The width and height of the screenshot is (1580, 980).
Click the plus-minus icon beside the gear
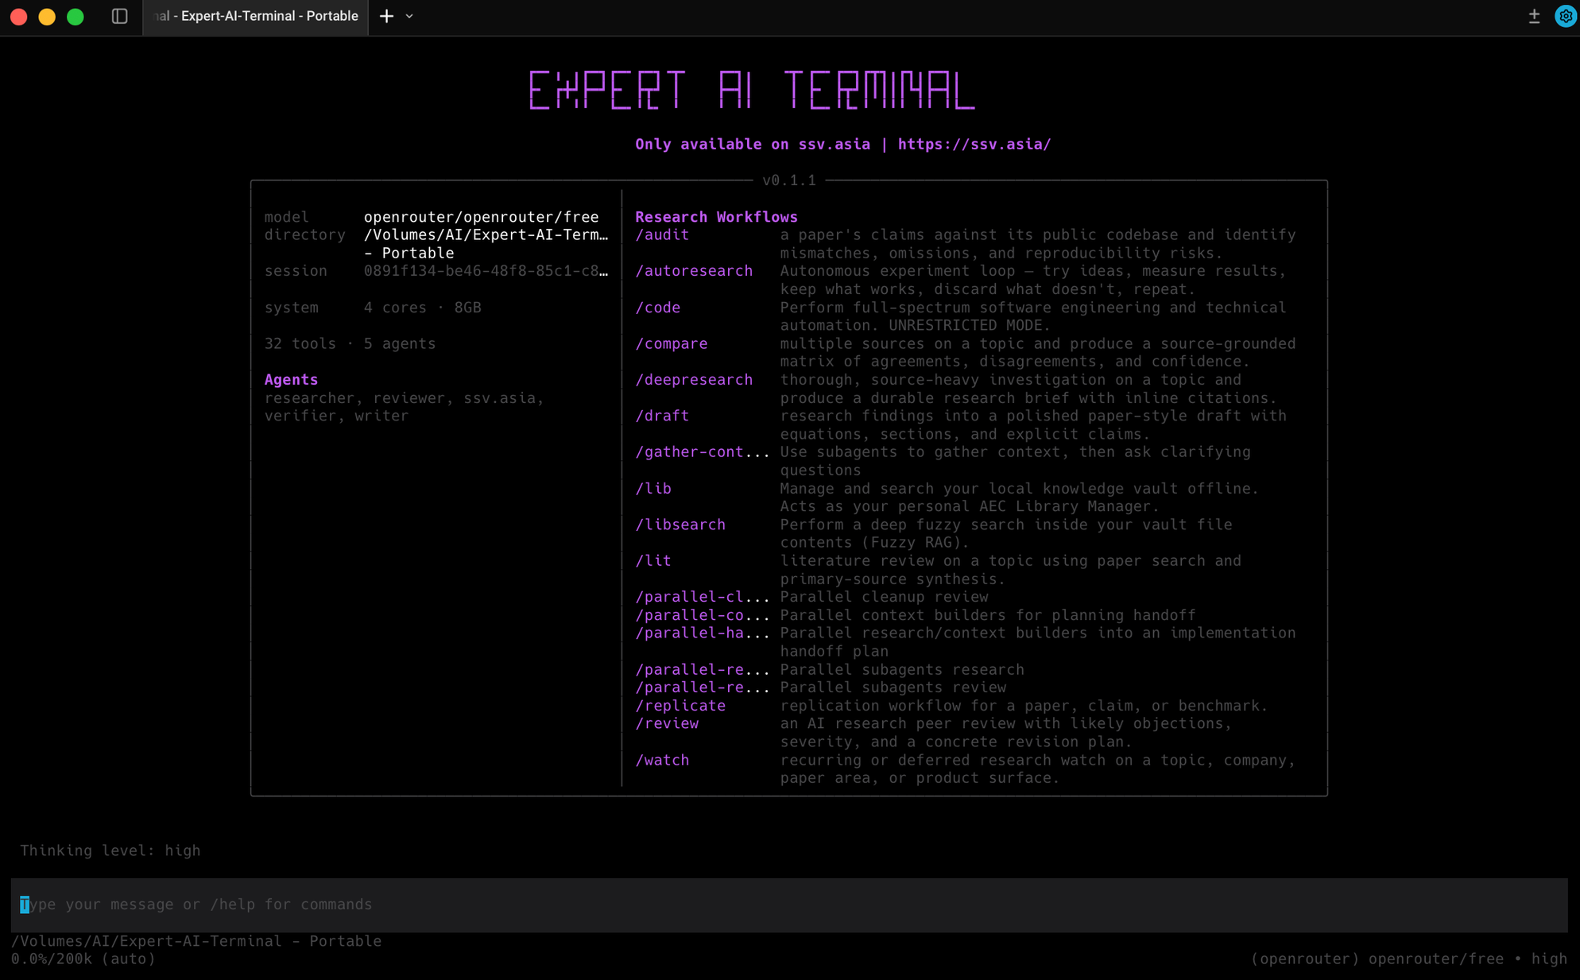click(x=1534, y=16)
